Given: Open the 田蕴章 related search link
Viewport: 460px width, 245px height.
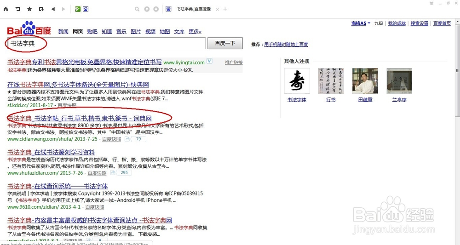Looking at the screenshot, I should click(x=365, y=100).
